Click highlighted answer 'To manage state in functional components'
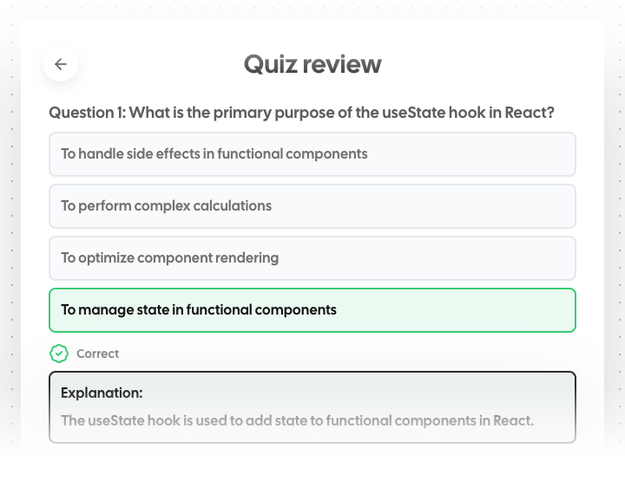 [x=199, y=310]
